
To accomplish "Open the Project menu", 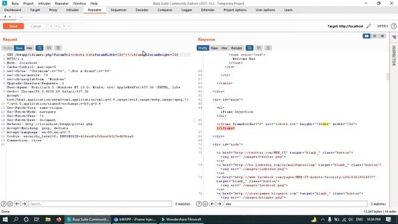I will click(28, 4).
